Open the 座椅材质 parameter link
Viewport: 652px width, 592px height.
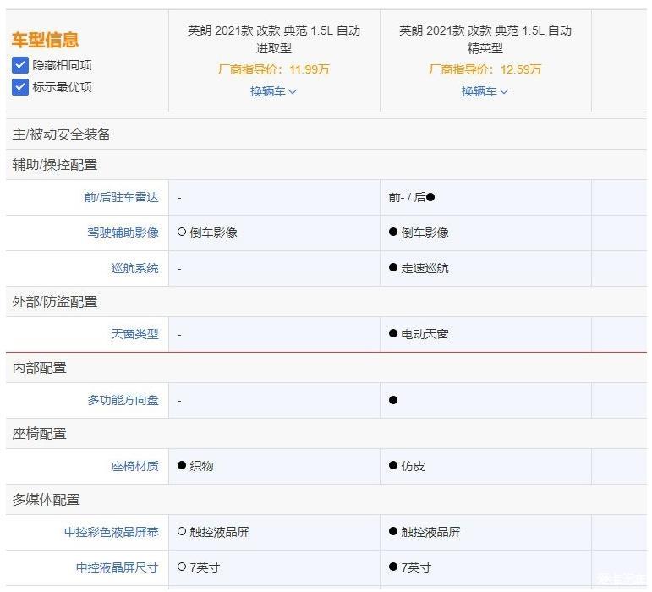[x=134, y=467]
